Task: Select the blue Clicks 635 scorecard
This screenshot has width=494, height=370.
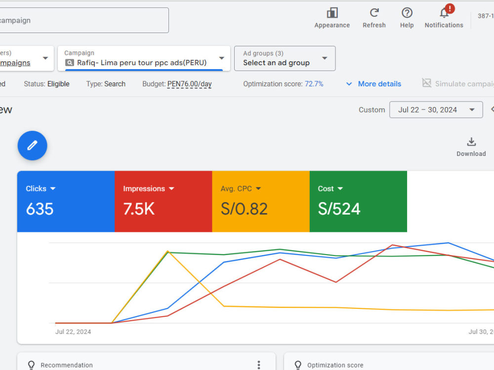Action: tap(66, 201)
